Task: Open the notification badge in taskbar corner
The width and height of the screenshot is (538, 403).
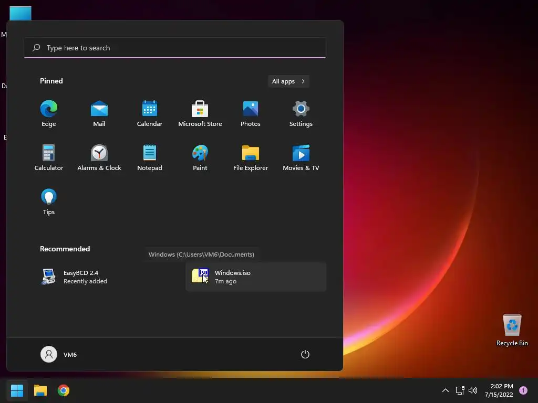Action: (x=523, y=390)
